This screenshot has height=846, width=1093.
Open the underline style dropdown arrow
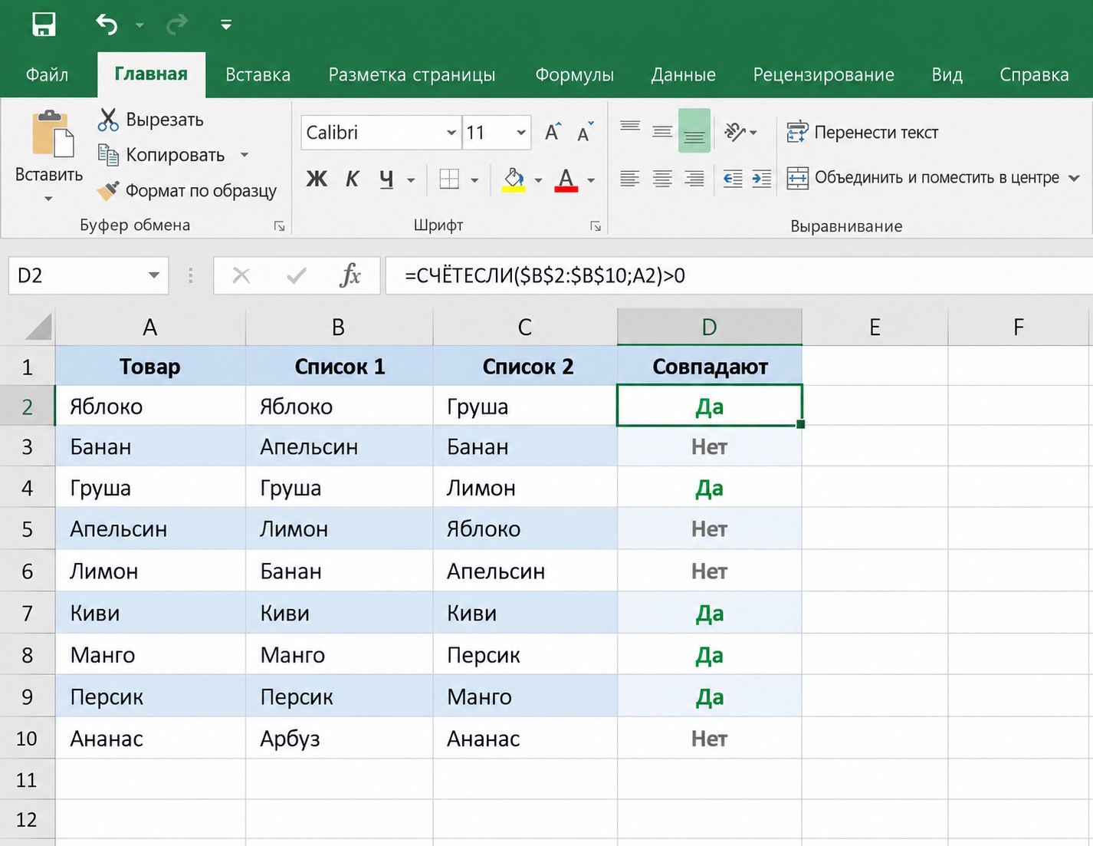pos(411,180)
